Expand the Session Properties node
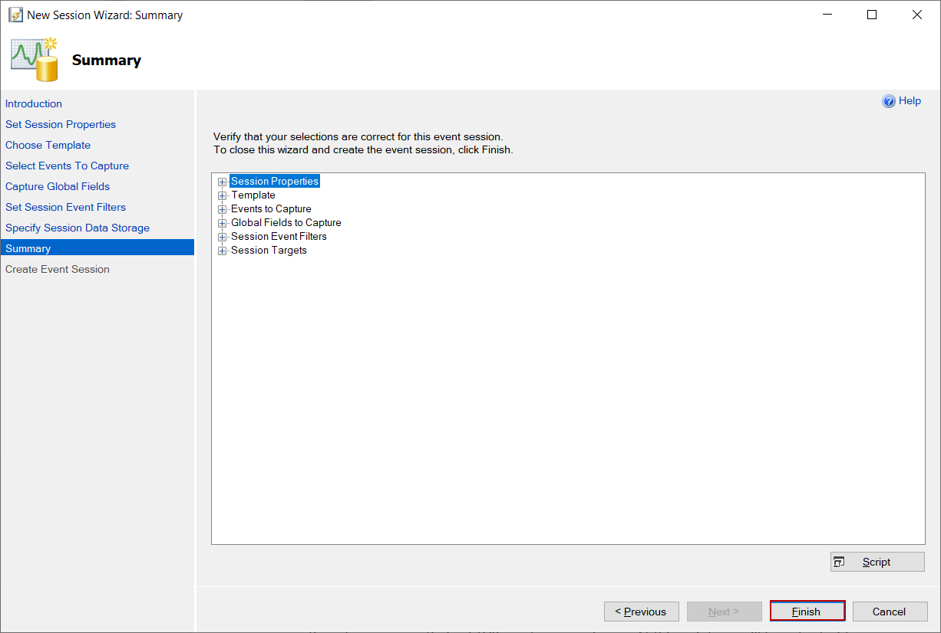Image resolution: width=941 pixels, height=633 pixels. [223, 182]
